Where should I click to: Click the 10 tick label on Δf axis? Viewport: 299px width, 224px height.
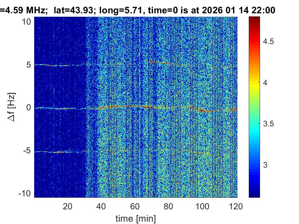coord(28,22)
